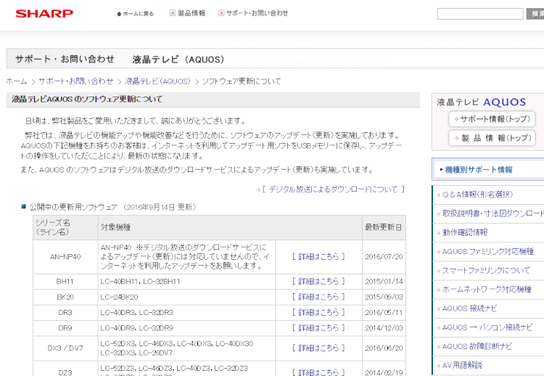Open 詳細はこちら for the DR3 row

[x=318, y=312]
